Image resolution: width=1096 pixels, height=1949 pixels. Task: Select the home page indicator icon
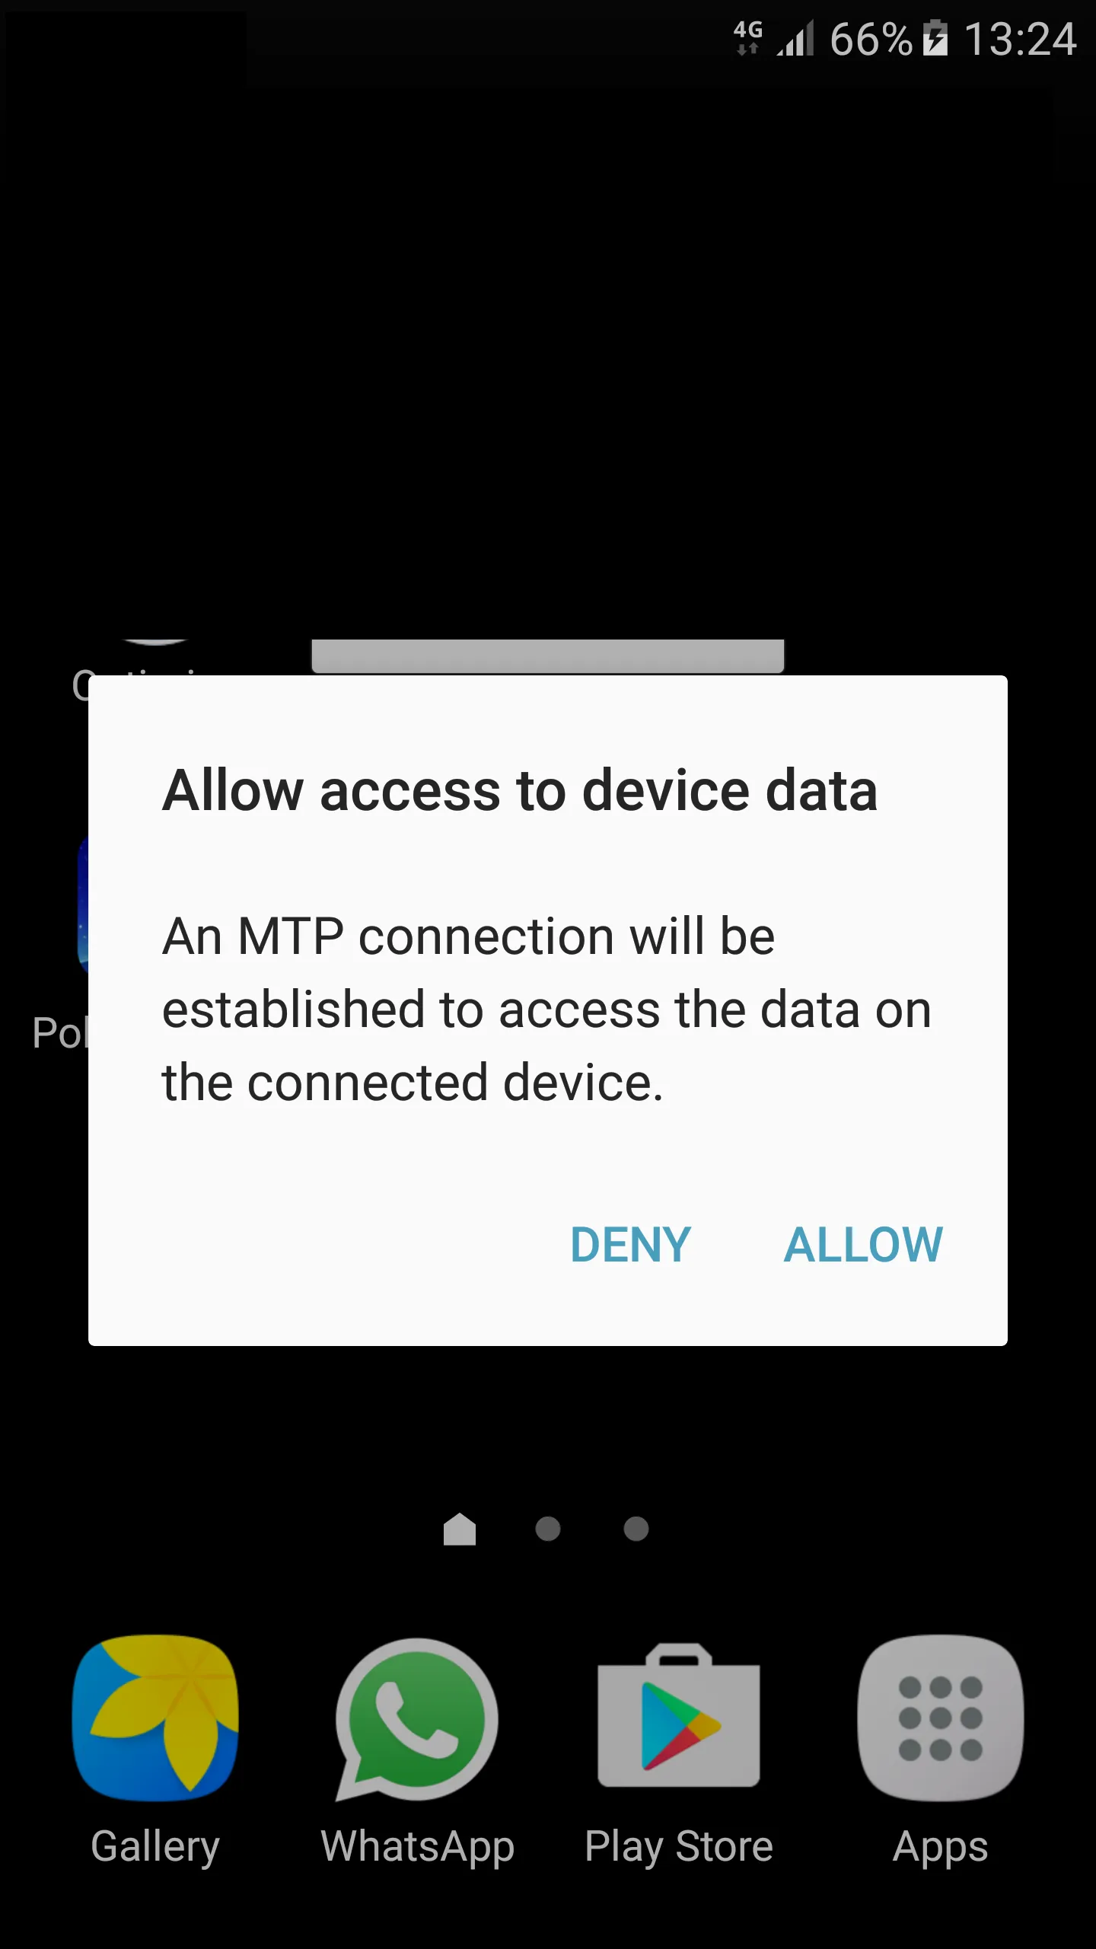pyautogui.click(x=460, y=1529)
